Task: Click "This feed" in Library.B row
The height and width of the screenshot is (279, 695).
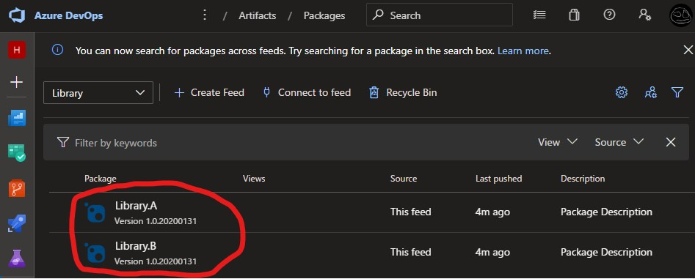Action: (x=410, y=253)
